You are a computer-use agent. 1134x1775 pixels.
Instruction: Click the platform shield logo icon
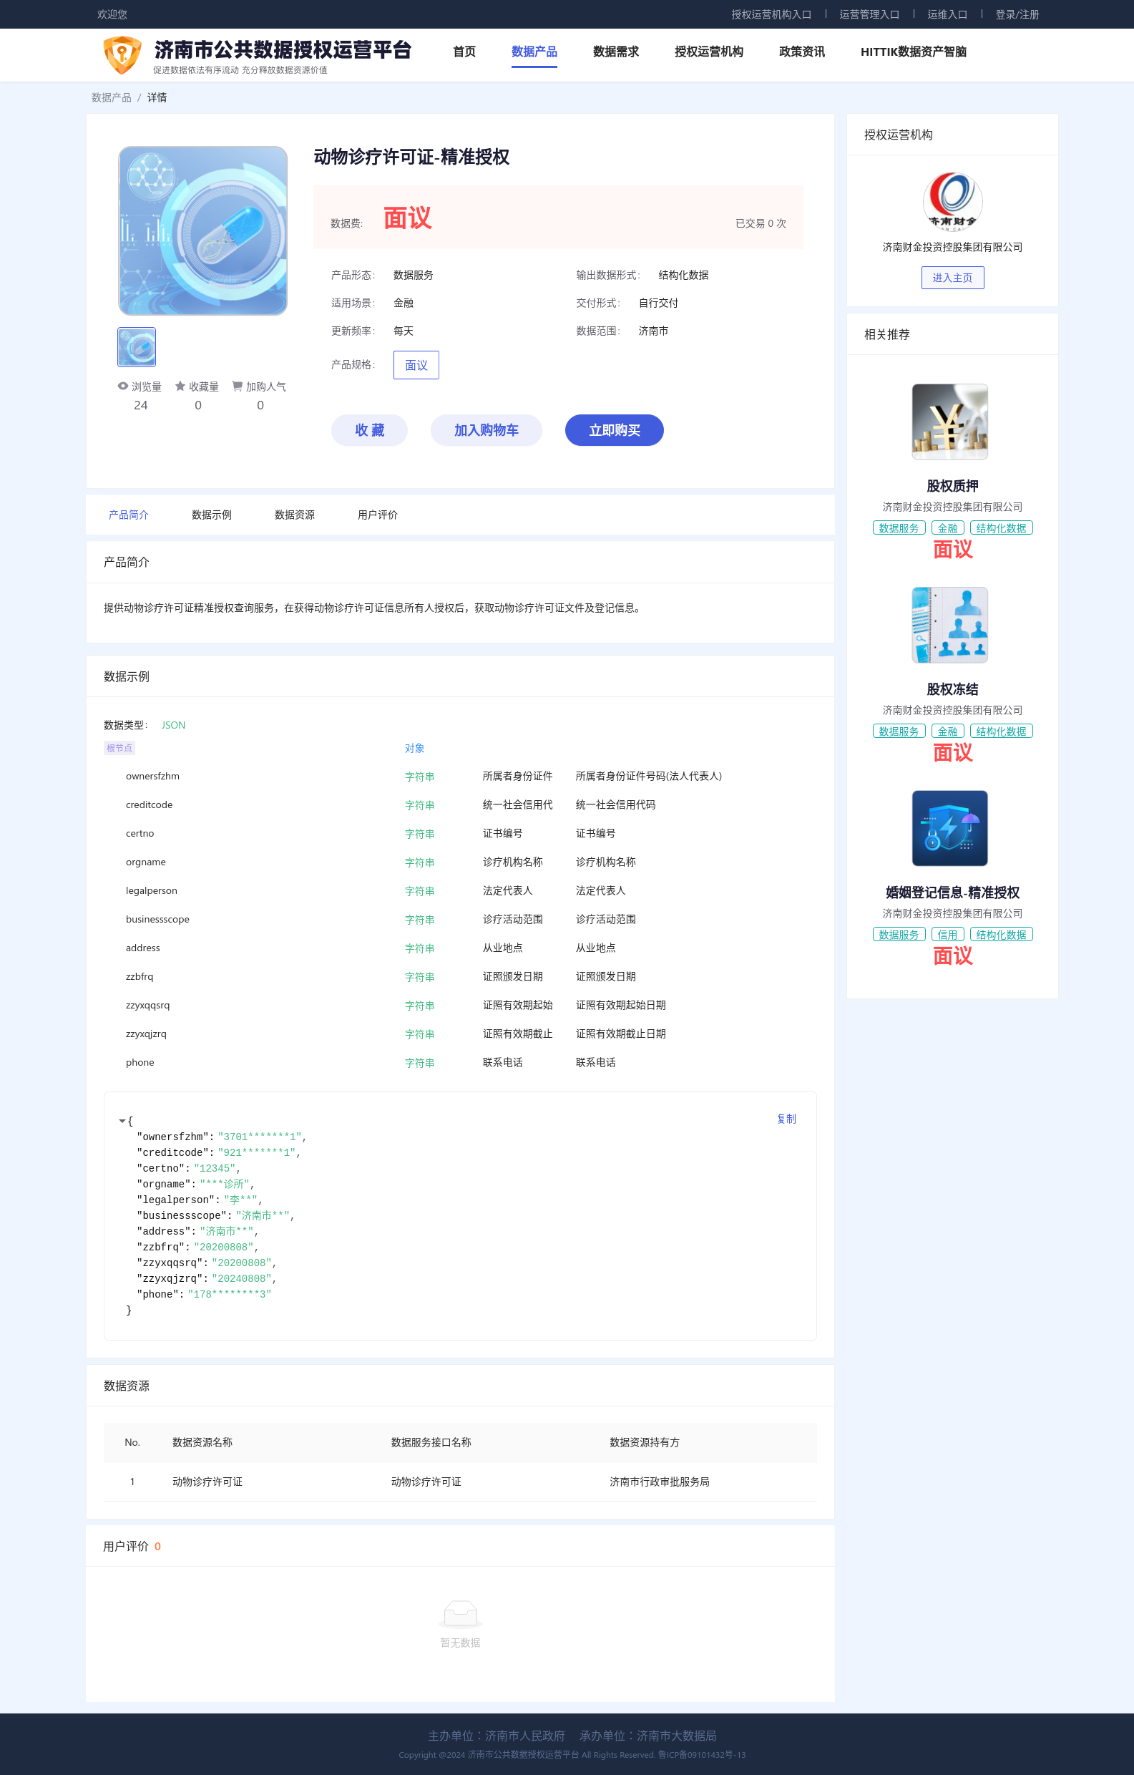click(x=122, y=54)
